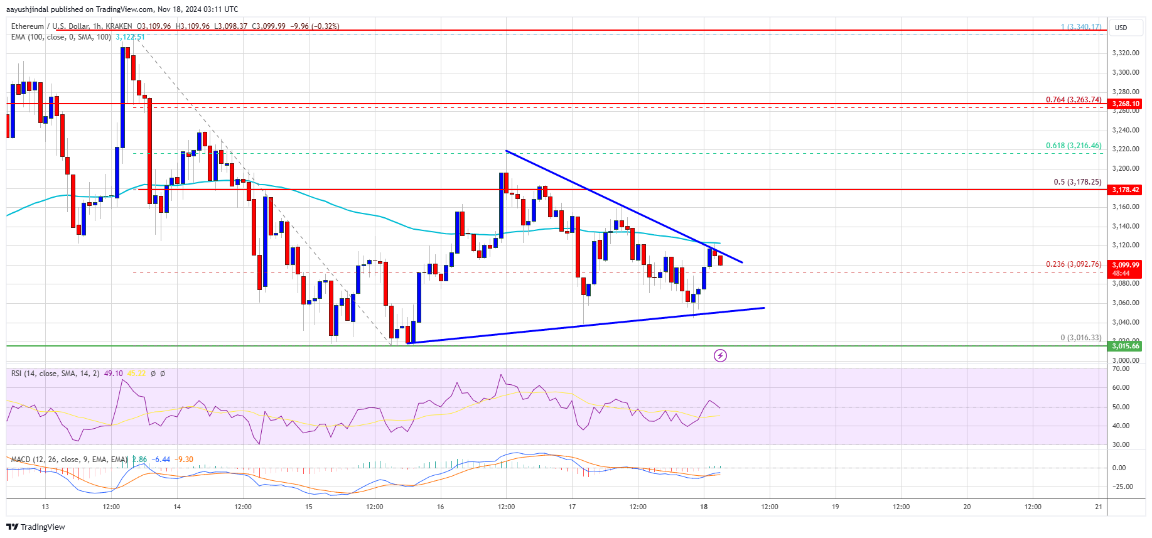Click the date label 16 on time axis
This screenshot has height=538, width=1152.
[x=440, y=507]
